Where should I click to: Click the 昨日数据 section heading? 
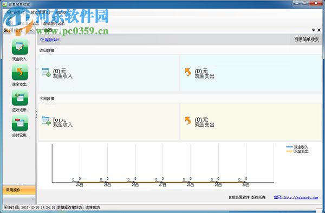click(x=47, y=50)
